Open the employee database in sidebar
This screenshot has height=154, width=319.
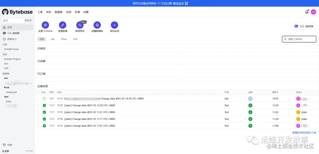click(12, 92)
